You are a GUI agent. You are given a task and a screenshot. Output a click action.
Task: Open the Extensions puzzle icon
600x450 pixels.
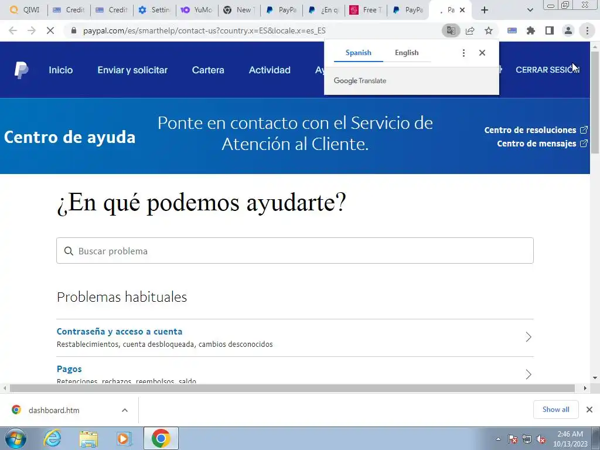pos(531,30)
